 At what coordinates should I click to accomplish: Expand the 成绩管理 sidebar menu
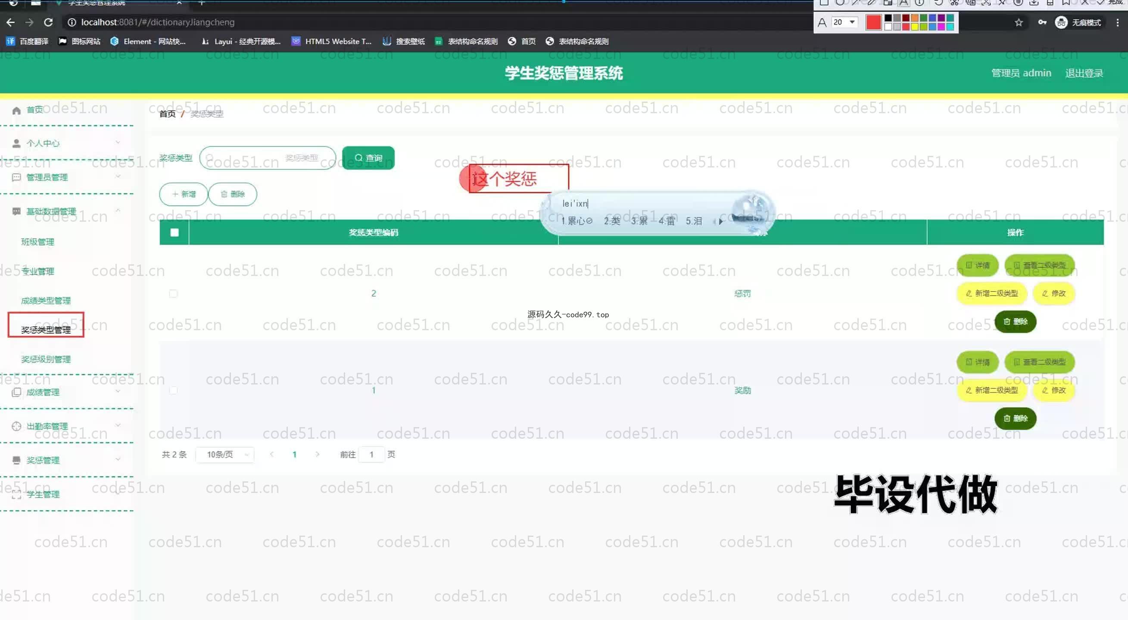66,392
